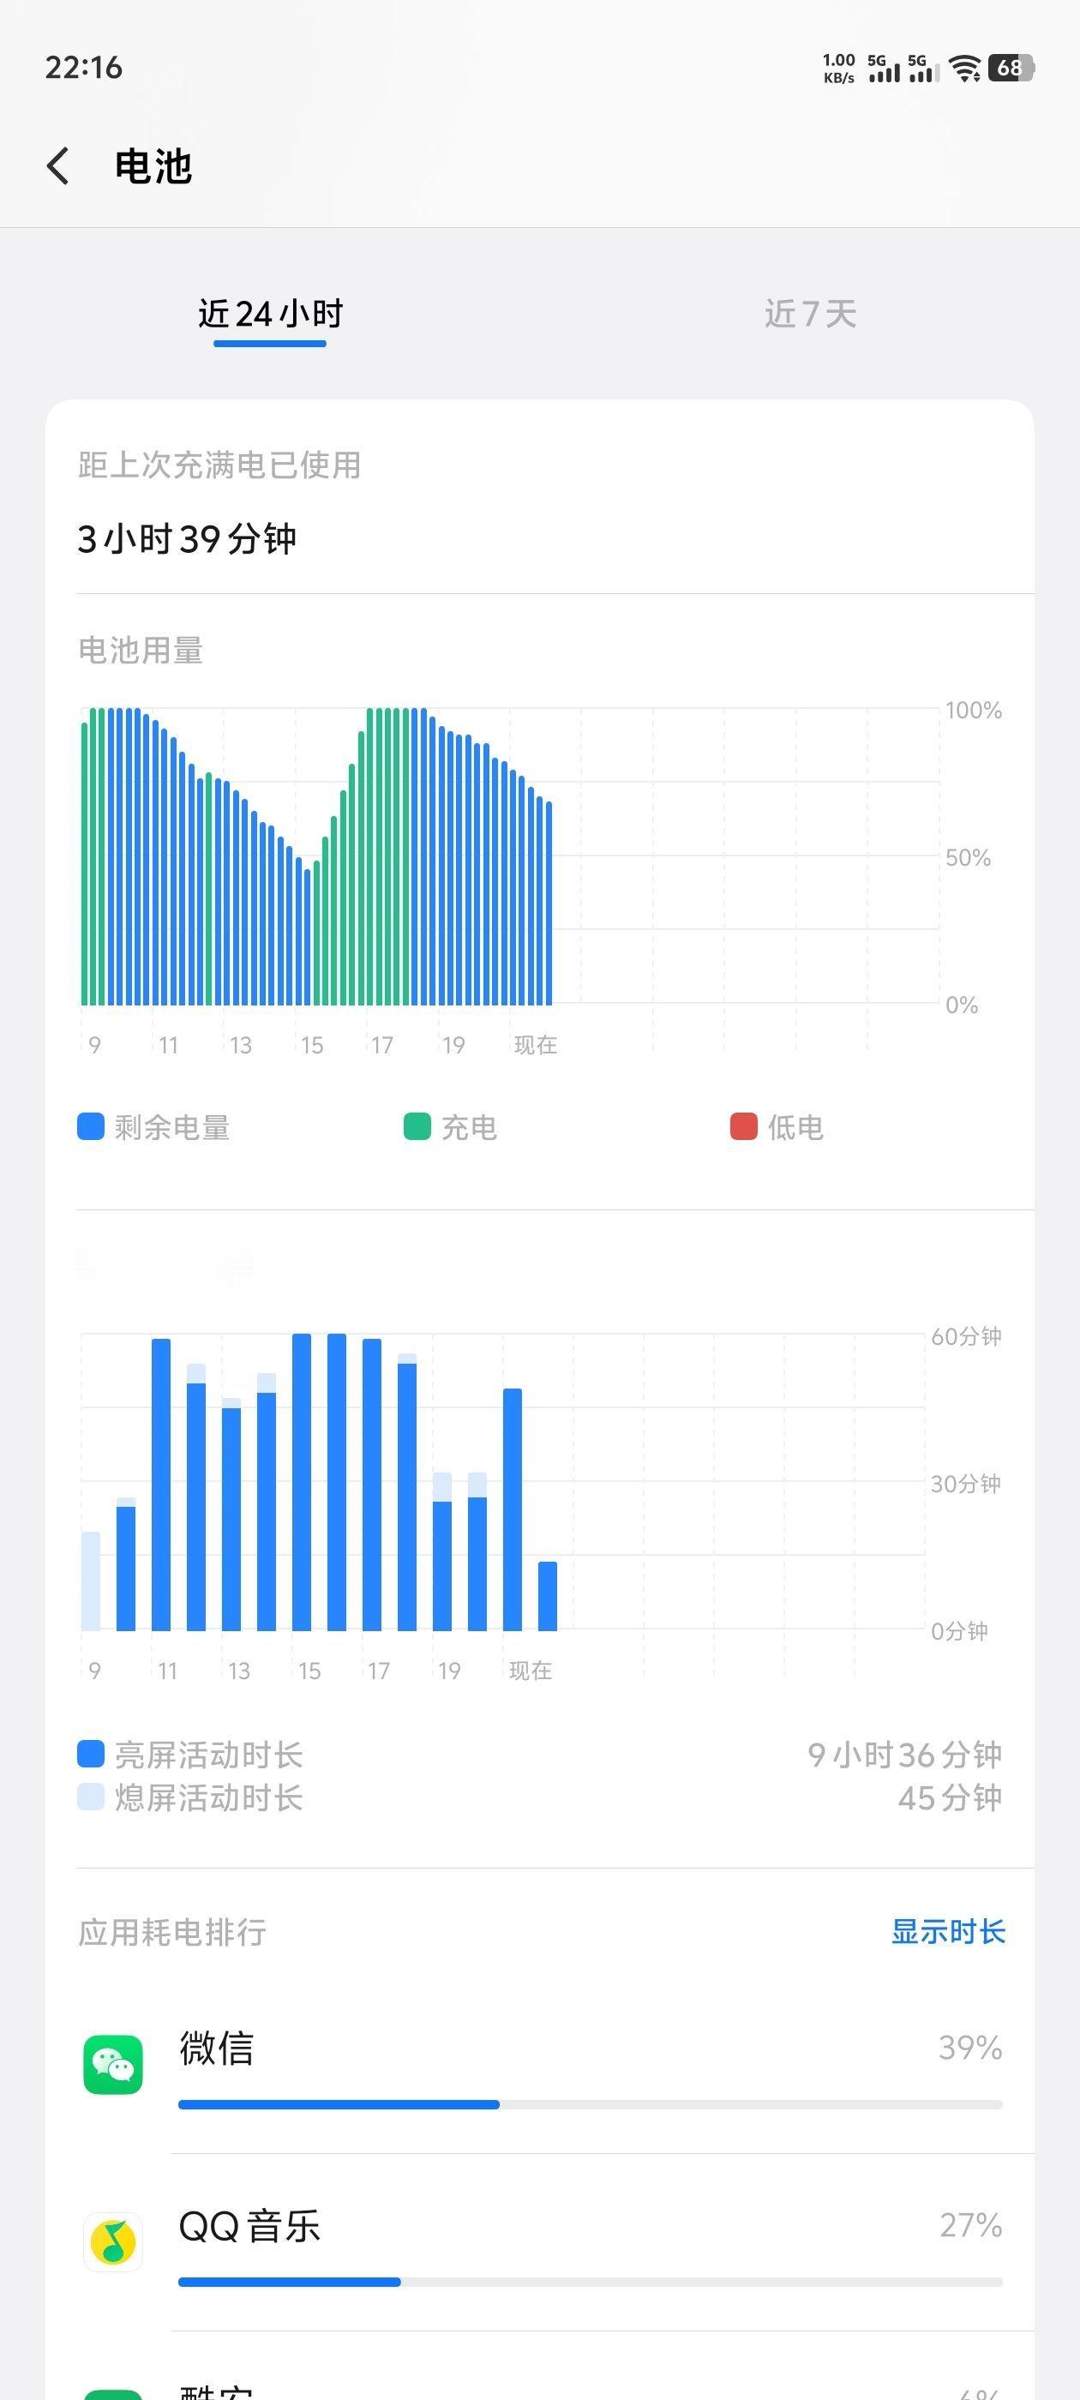Screen dimensions: 1080x2400
Task: Tap the blue 剩余电量 legend swatch
Action: point(90,1126)
